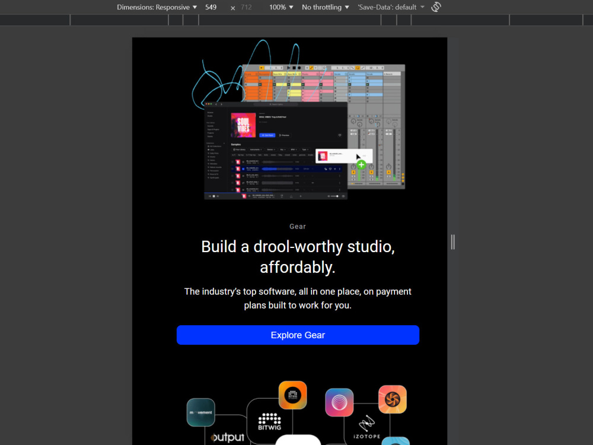593x445 pixels.
Task: Click the viewport resize handle on the right edge
Action: coord(452,242)
